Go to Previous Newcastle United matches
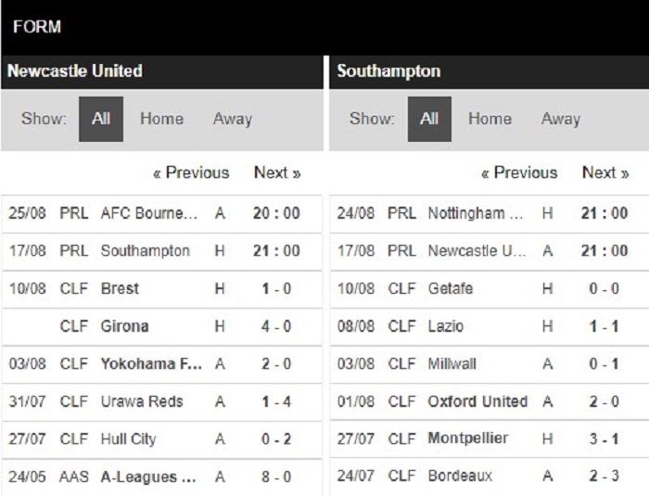649x496 pixels. click(x=191, y=172)
